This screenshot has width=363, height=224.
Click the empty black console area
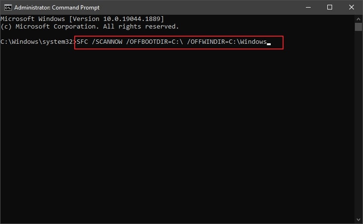click(x=177, y=134)
